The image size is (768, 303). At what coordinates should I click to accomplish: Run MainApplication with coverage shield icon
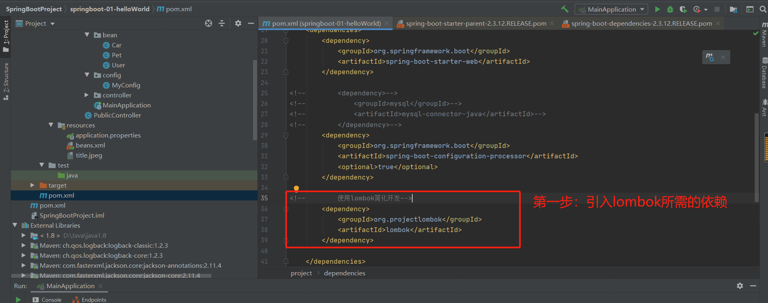pos(683,9)
